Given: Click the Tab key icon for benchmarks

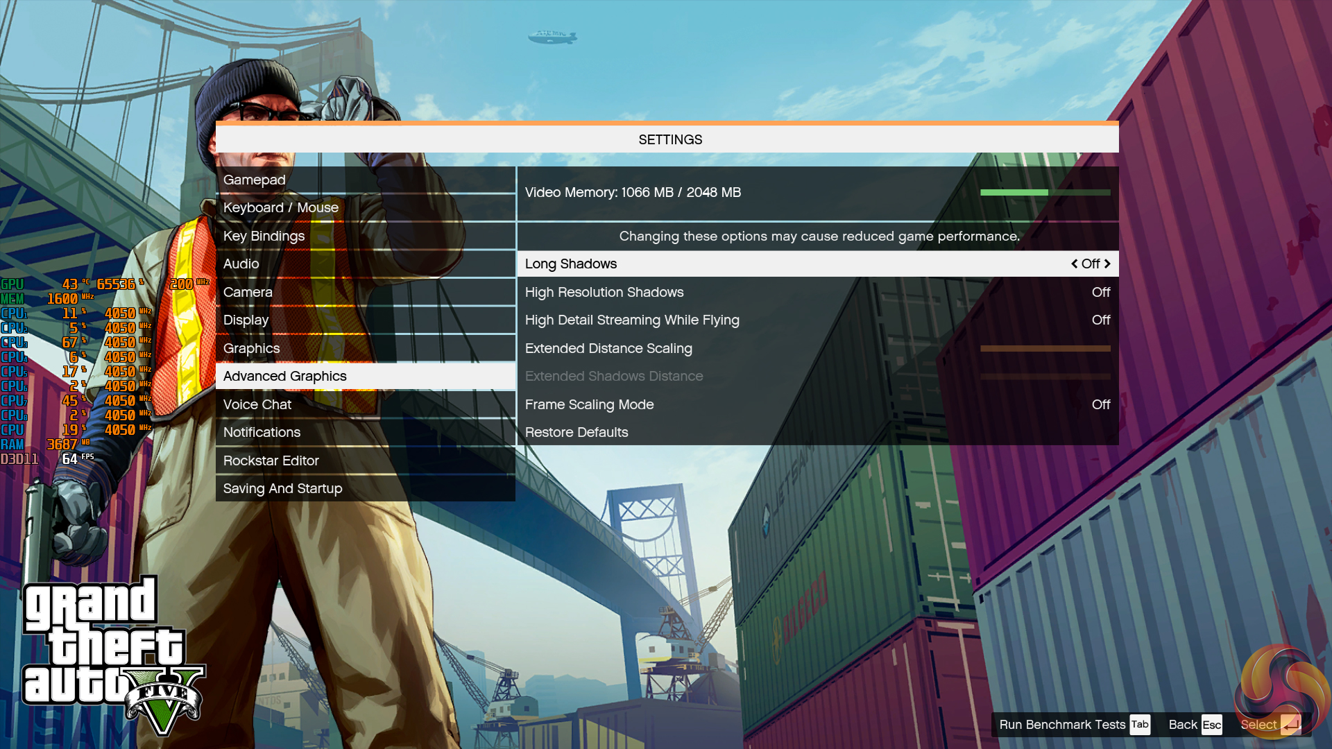Looking at the screenshot, I should (1140, 724).
